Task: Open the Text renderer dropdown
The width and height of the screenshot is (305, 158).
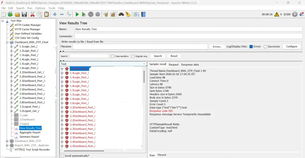Action: (x=144, y=64)
